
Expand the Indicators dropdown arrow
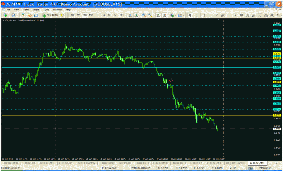tap(175, 15)
